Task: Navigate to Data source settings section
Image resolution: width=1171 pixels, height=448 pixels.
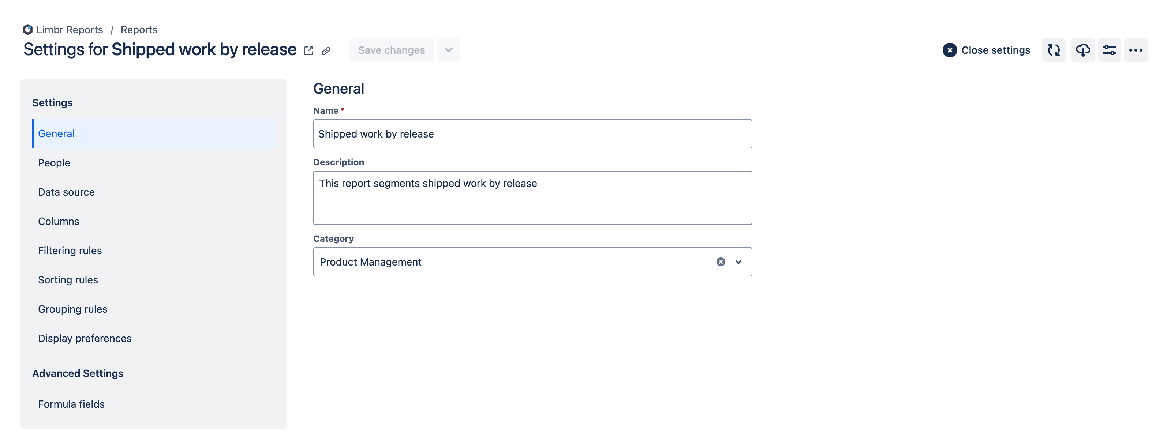Action: pos(67,192)
